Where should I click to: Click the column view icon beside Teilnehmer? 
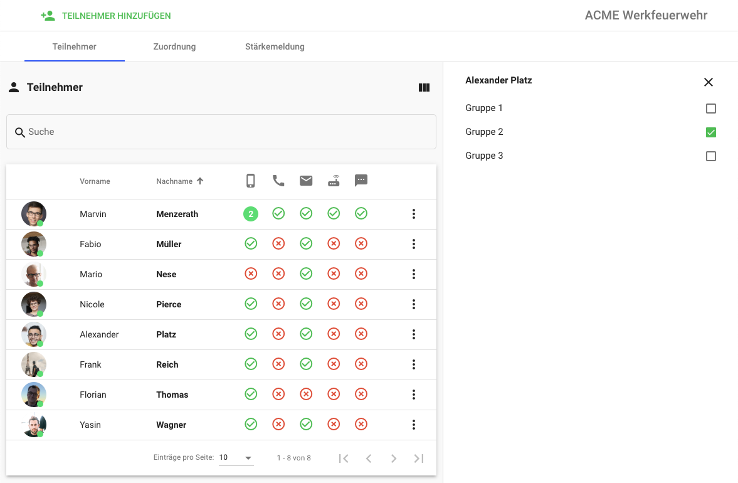point(424,88)
